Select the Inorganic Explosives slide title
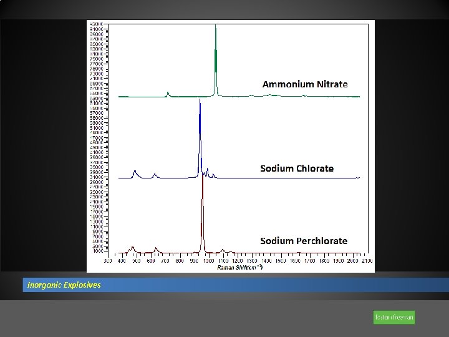Screen dimensions: 449x337 pyautogui.click(x=64, y=285)
